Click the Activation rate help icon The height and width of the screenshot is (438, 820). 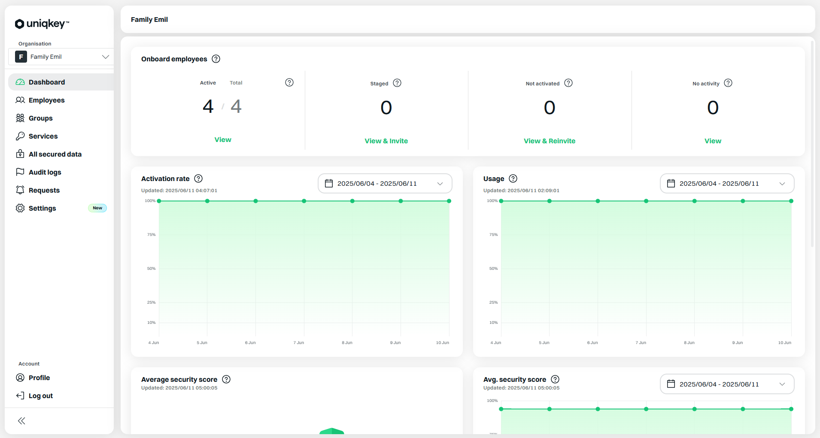click(198, 178)
